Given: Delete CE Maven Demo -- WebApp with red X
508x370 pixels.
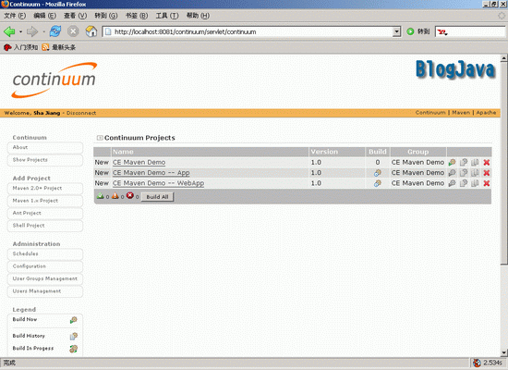Looking at the screenshot, I should 486,183.
